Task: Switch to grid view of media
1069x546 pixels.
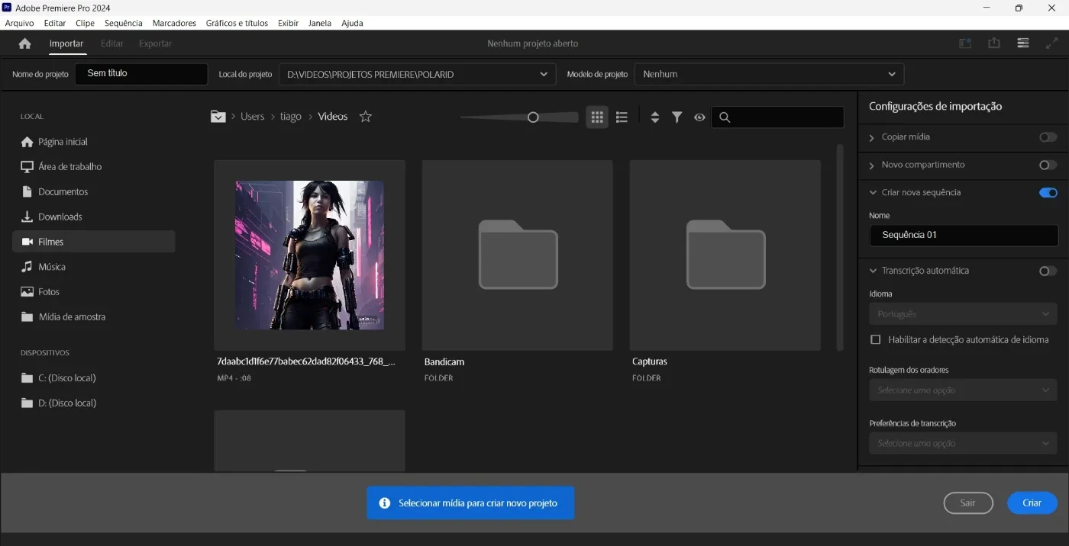Action: point(597,117)
